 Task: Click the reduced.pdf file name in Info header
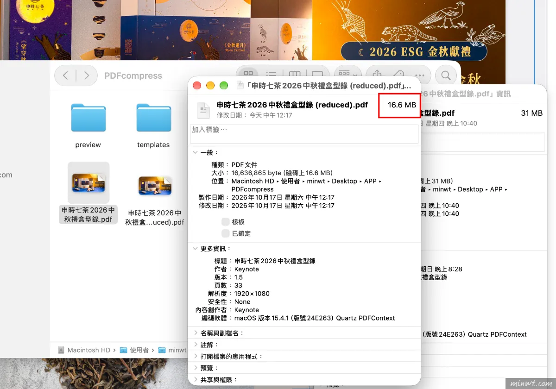coord(292,105)
